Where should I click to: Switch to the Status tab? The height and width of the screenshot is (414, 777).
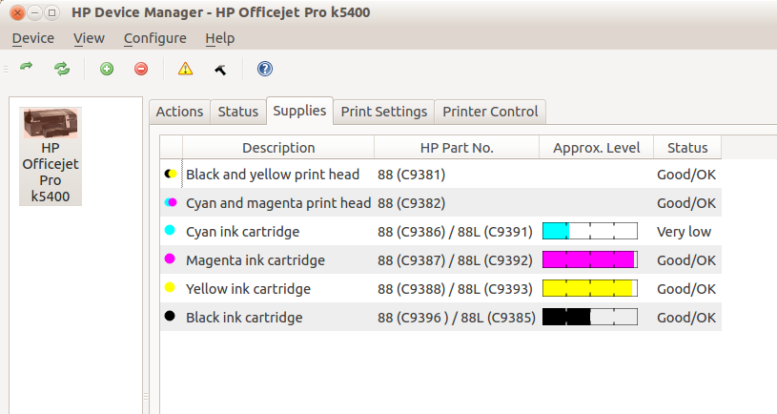(237, 112)
